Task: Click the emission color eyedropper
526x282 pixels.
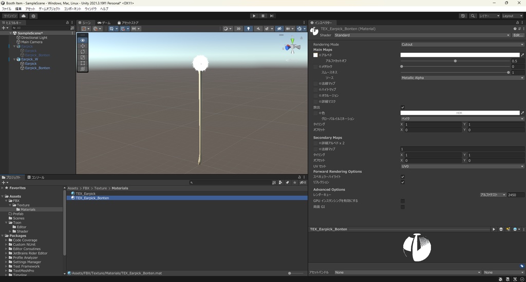Action: pos(522,113)
